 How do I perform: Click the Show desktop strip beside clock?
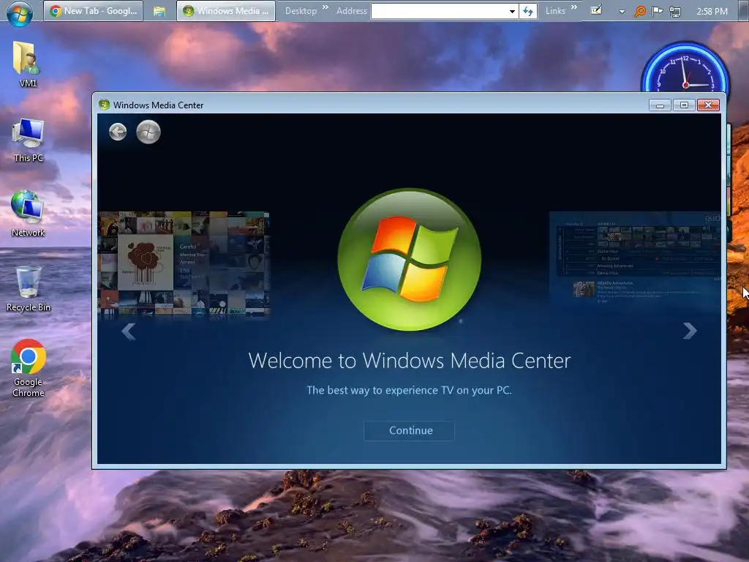742,11
